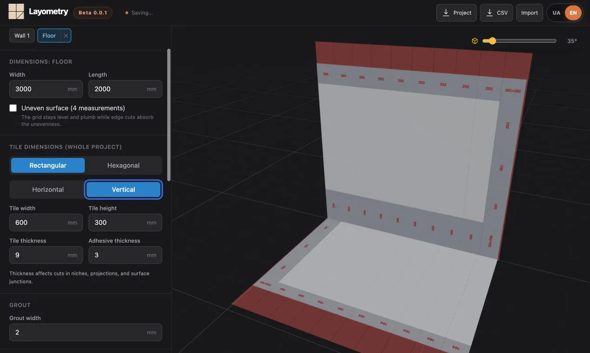Click the 35° angle value
The width and height of the screenshot is (590, 353).
tap(572, 41)
